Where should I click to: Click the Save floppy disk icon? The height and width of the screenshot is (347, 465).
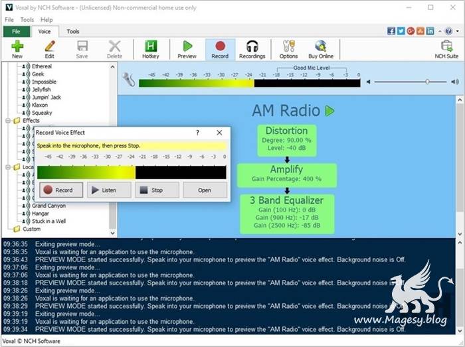pos(82,49)
